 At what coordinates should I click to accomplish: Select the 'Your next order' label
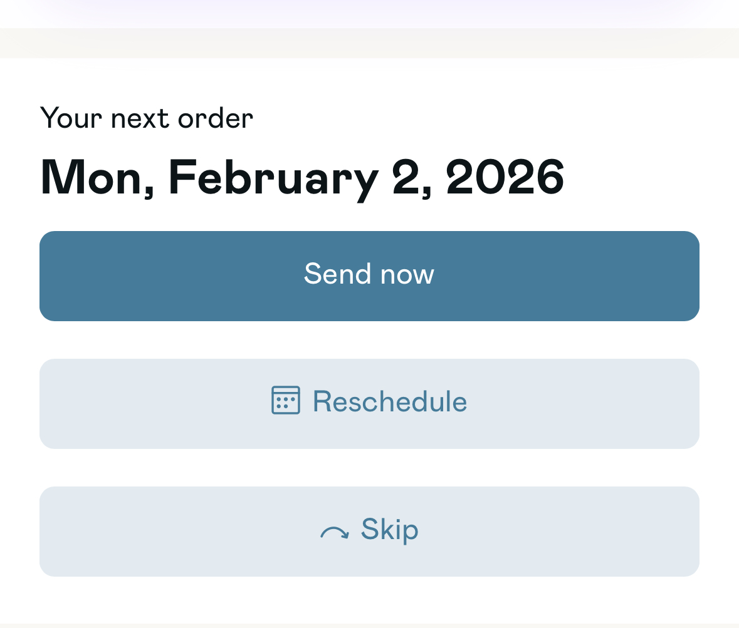tap(146, 118)
